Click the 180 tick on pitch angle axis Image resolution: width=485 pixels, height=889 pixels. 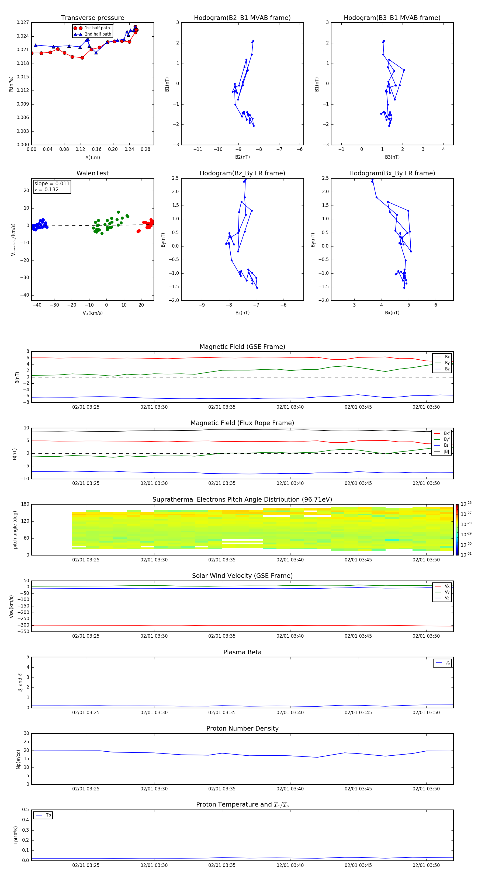coord(25,504)
